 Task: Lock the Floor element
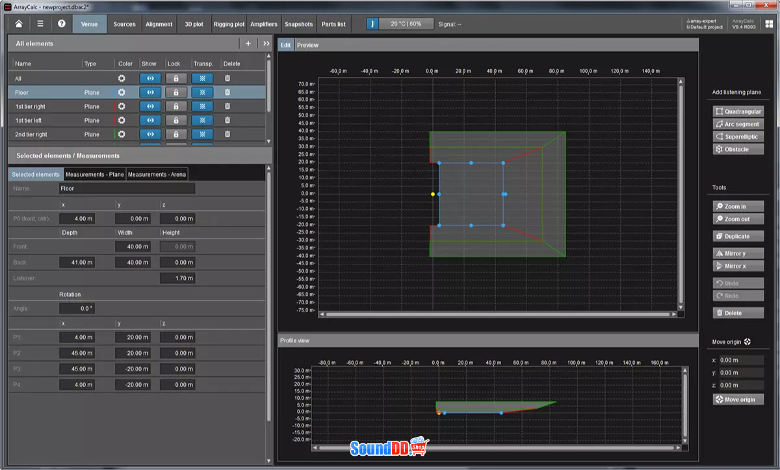click(176, 92)
